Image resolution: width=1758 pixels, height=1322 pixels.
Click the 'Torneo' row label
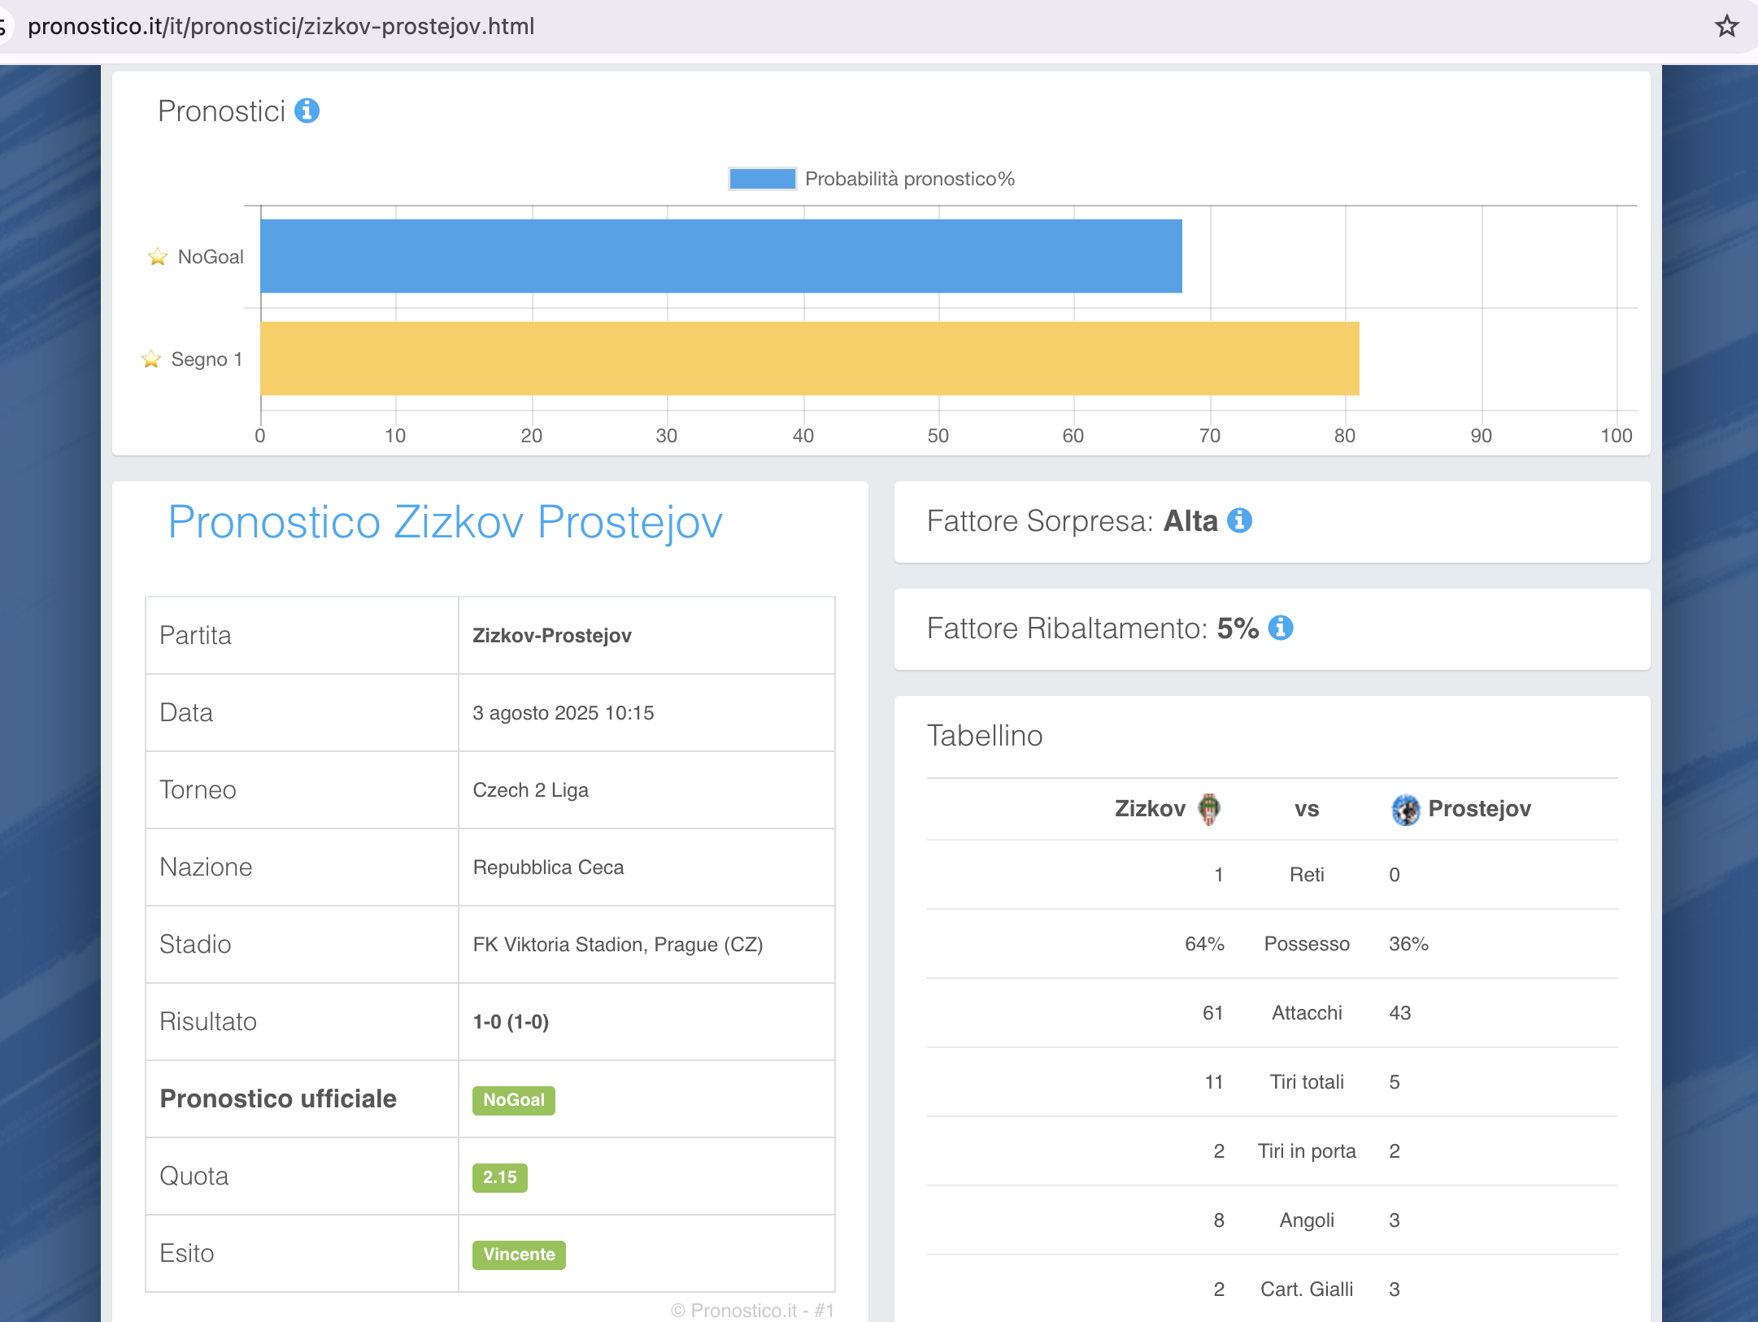pos(198,789)
